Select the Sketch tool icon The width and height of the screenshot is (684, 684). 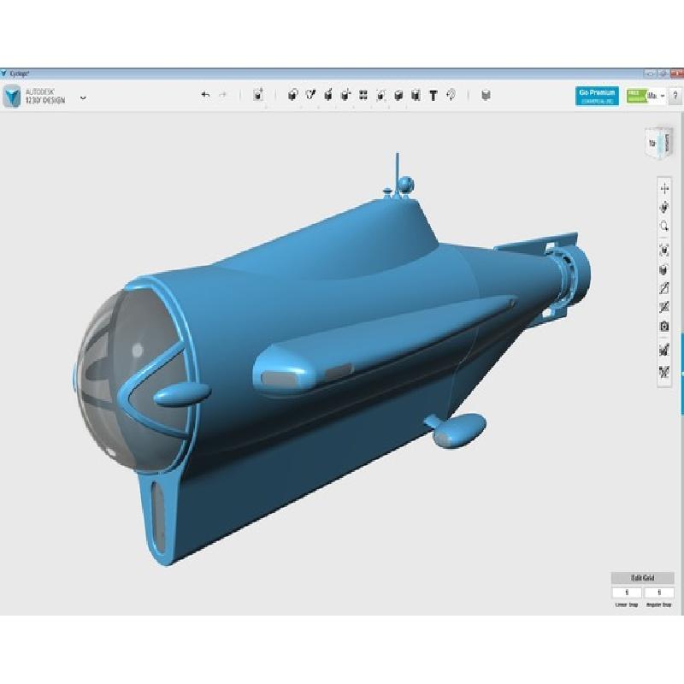pyautogui.click(x=310, y=96)
